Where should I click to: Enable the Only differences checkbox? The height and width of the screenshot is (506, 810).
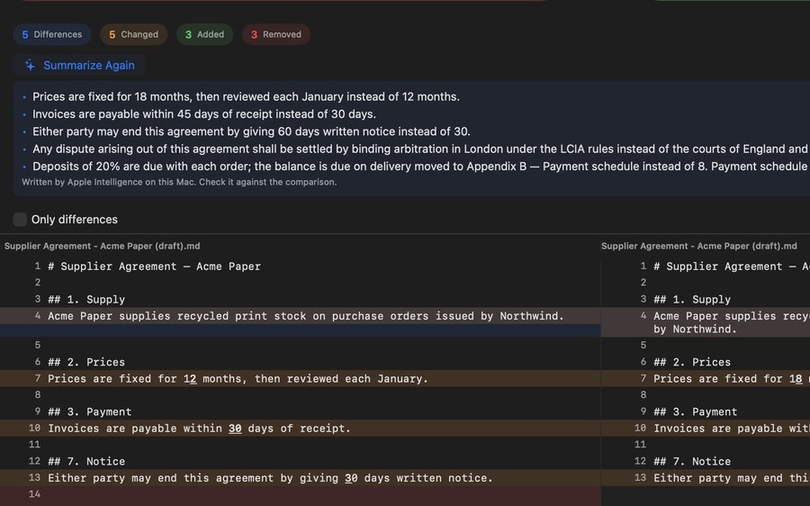coord(20,219)
